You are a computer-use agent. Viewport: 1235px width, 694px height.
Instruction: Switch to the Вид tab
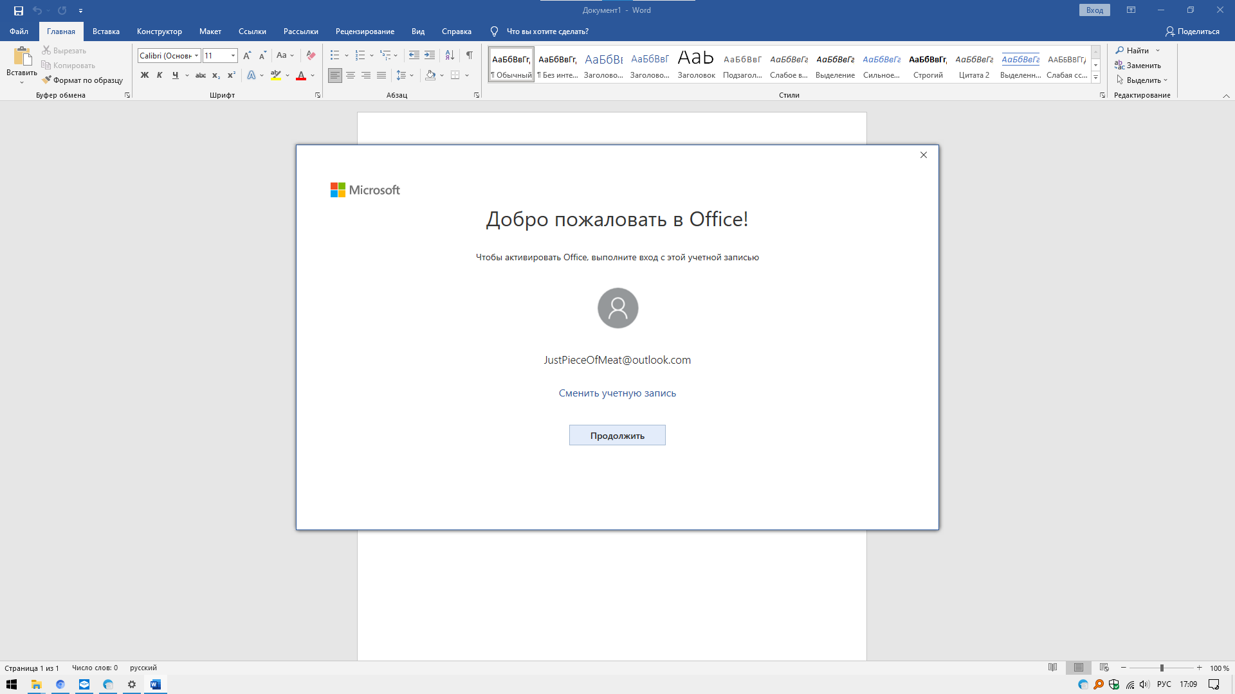(x=418, y=31)
